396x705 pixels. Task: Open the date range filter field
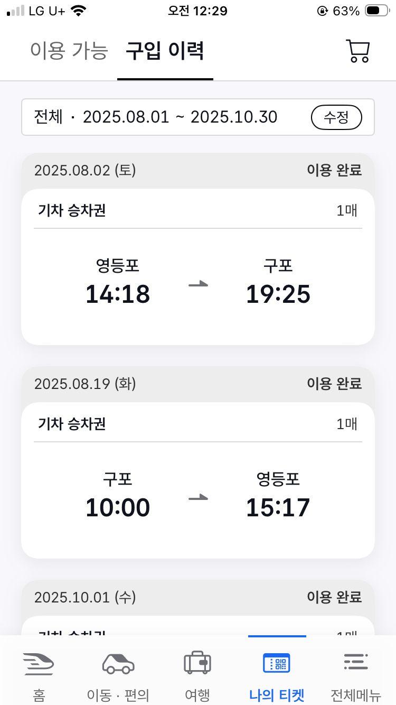198,117
